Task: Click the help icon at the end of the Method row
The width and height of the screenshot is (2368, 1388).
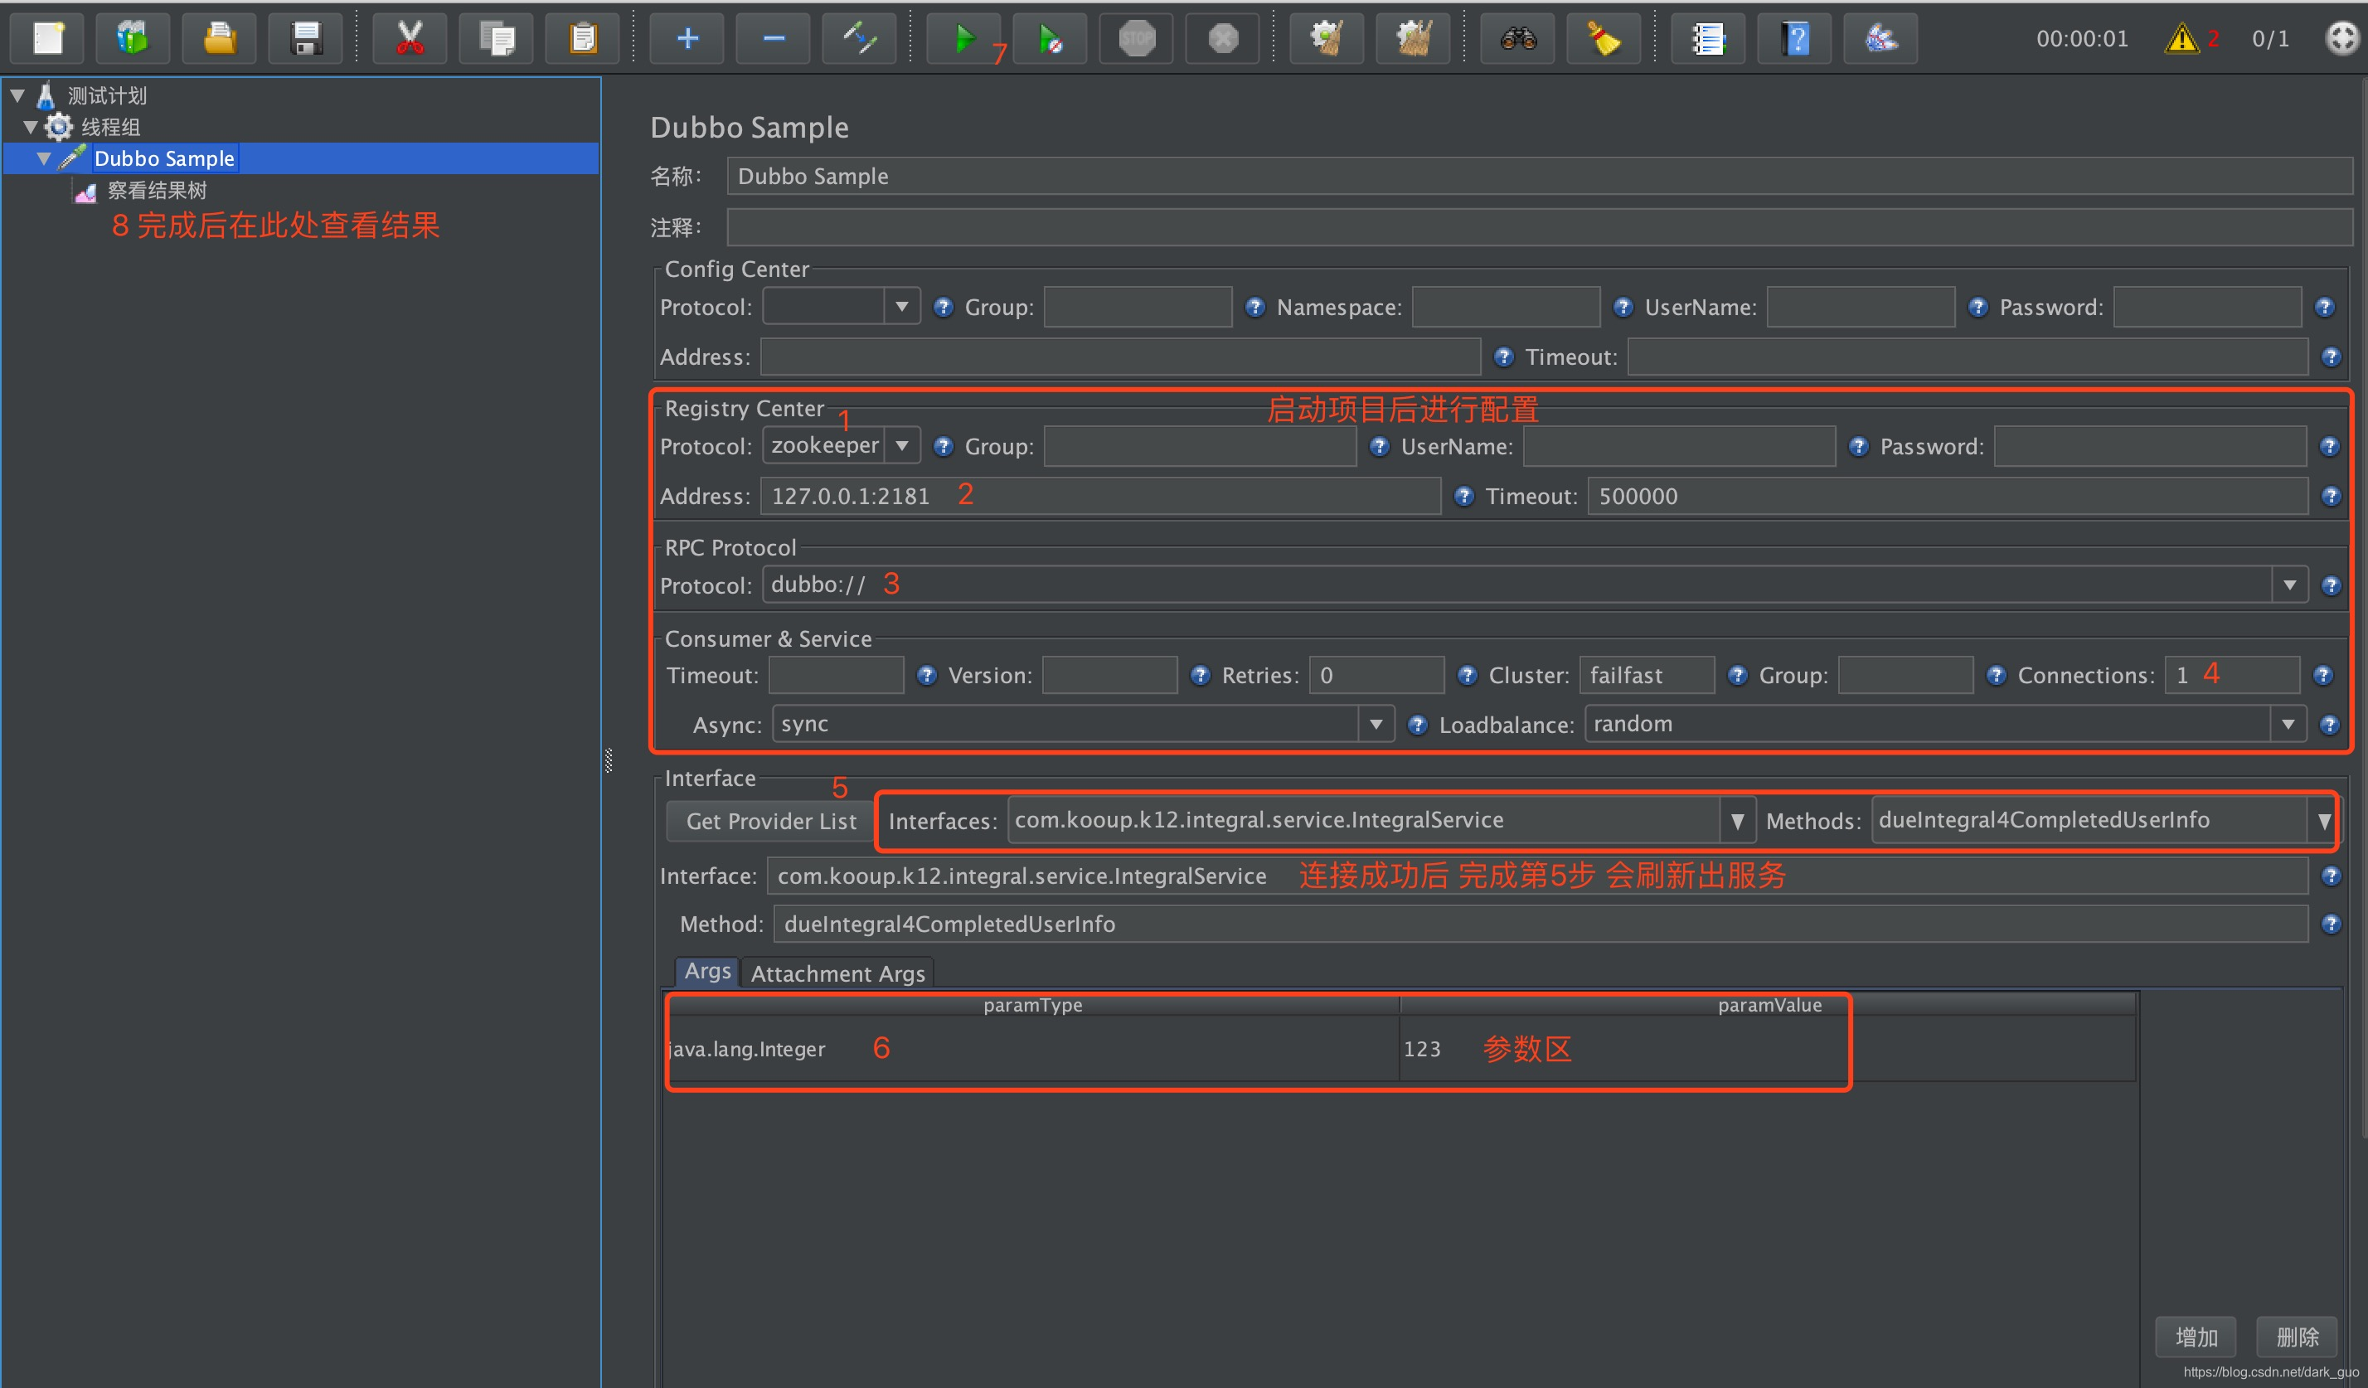Action: (x=2331, y=924)
